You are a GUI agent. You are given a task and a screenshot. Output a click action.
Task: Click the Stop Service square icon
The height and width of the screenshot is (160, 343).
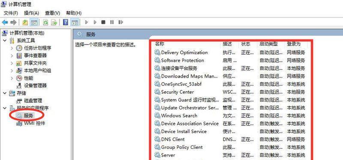[103, 22]
